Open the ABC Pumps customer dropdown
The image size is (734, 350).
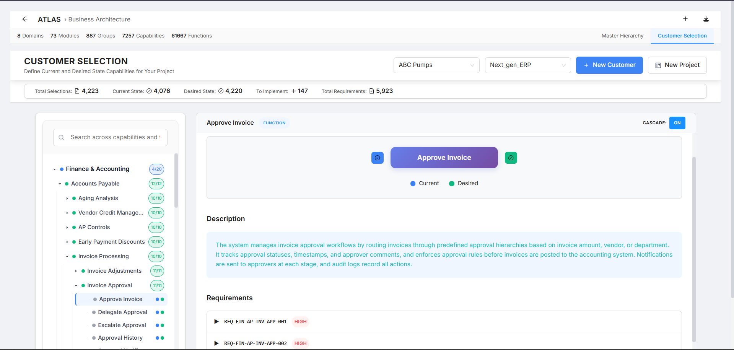pyautogui.click(x=436, y=65)
